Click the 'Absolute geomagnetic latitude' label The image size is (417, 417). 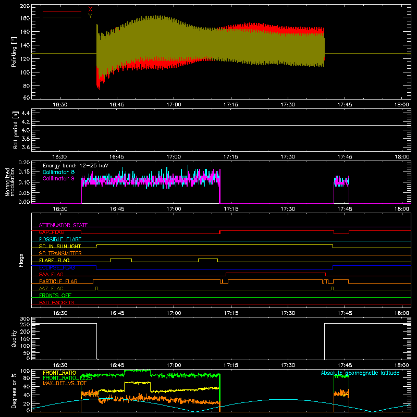[360, 373]
